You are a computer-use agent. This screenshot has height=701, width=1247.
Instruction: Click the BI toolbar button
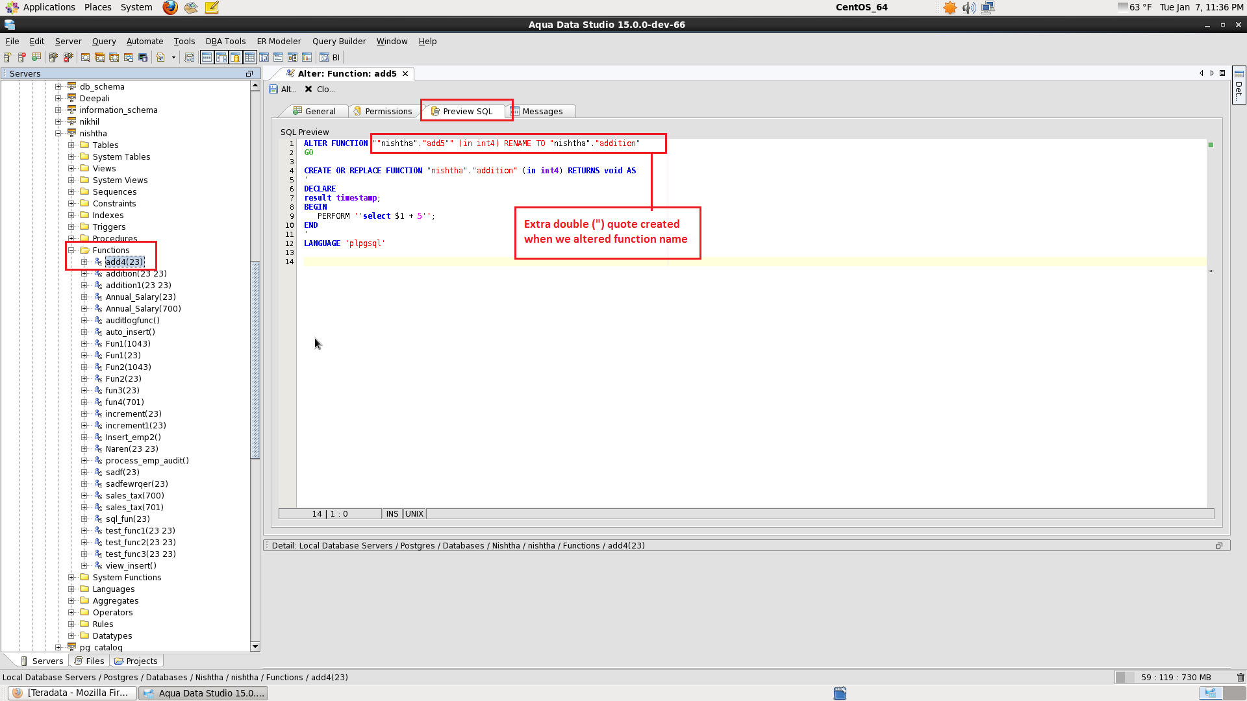coord(330,58)
